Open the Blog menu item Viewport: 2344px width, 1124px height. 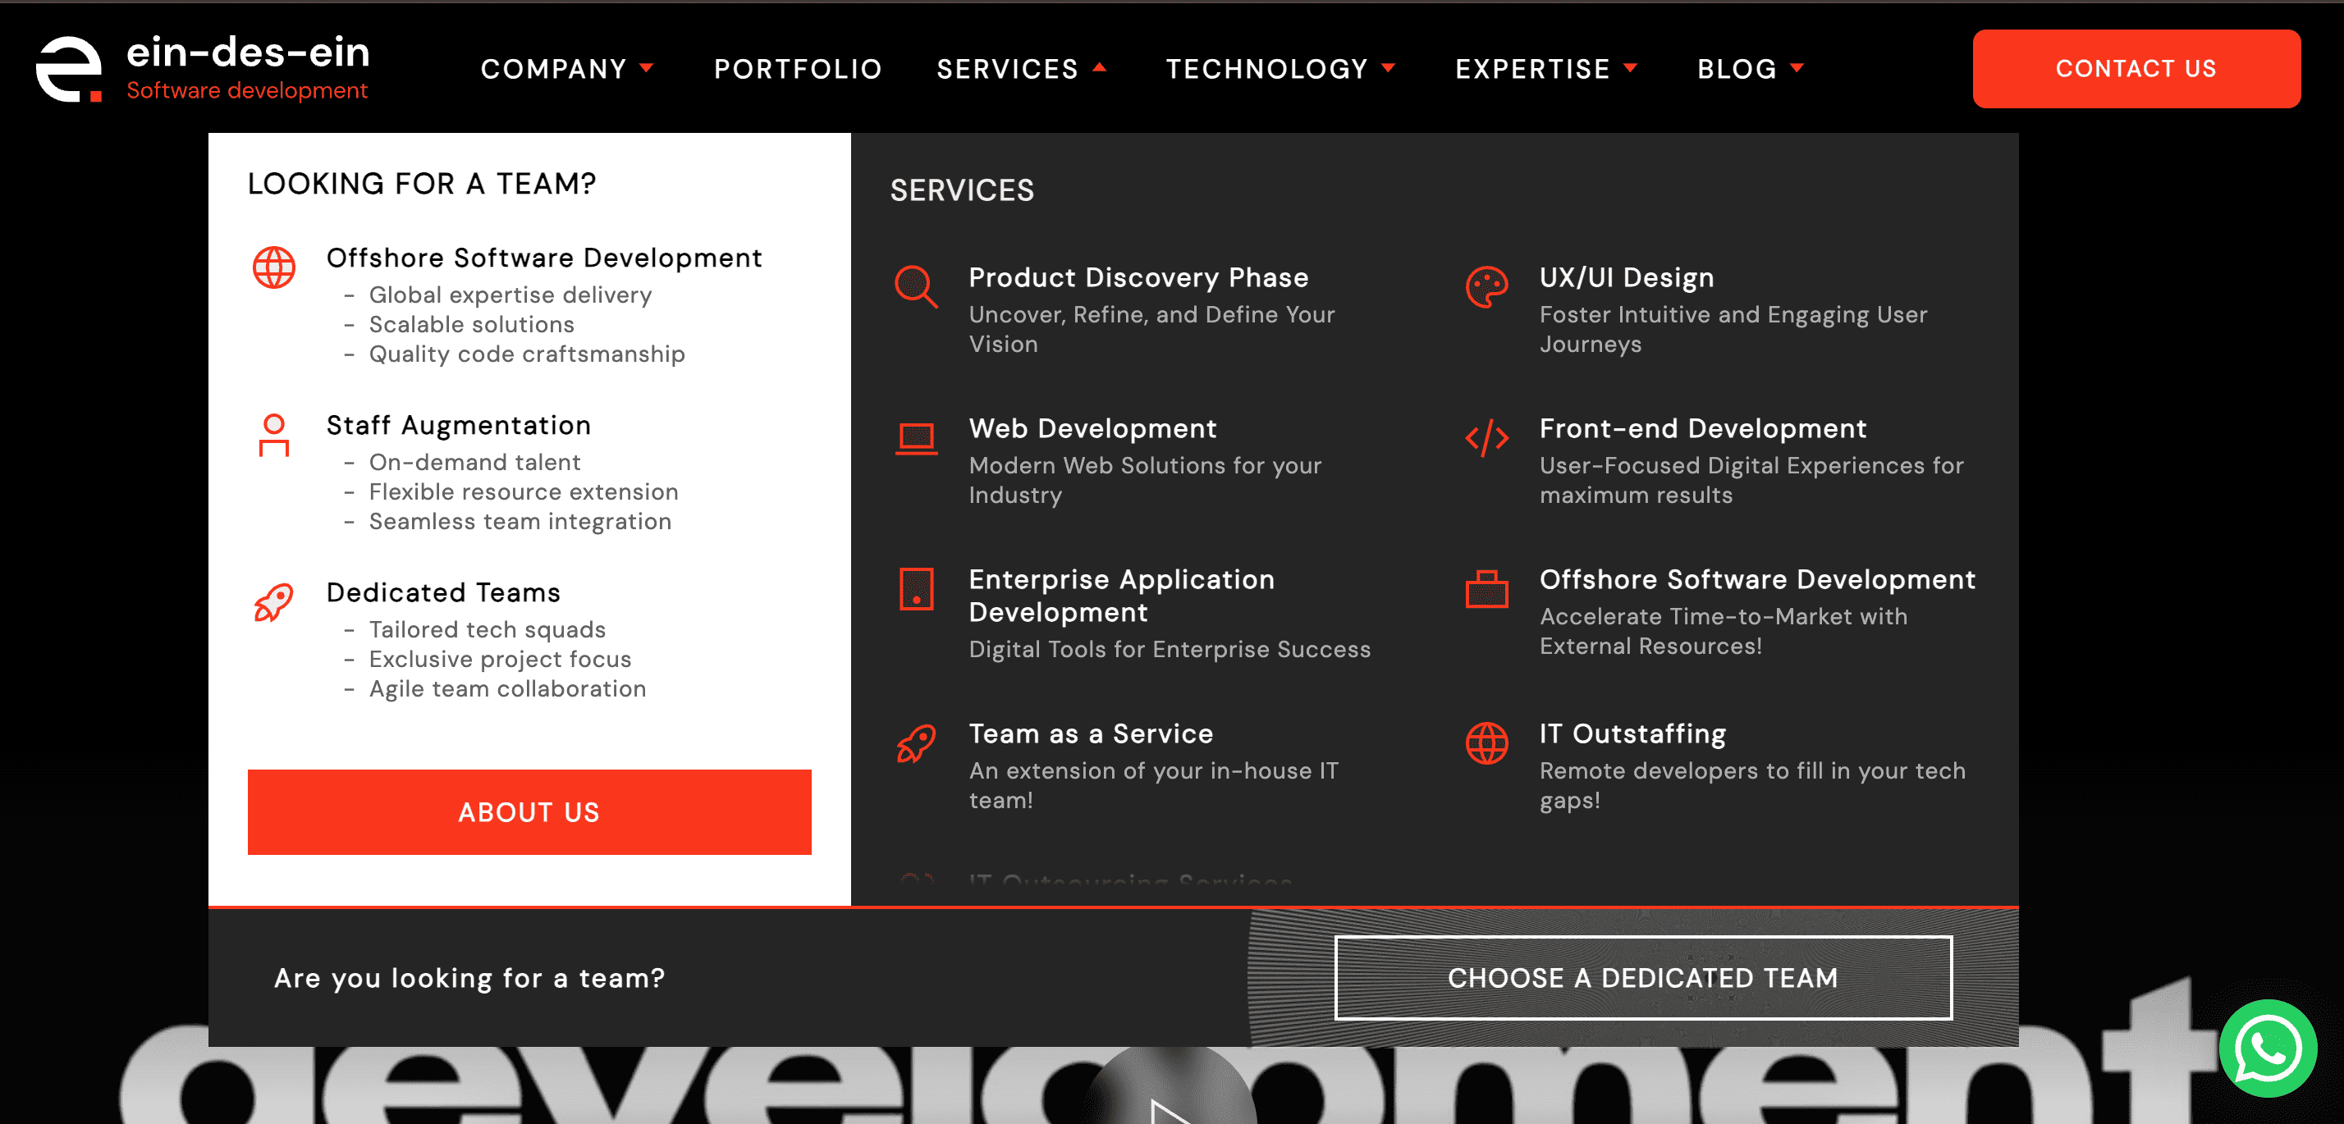click(1749, 69)
